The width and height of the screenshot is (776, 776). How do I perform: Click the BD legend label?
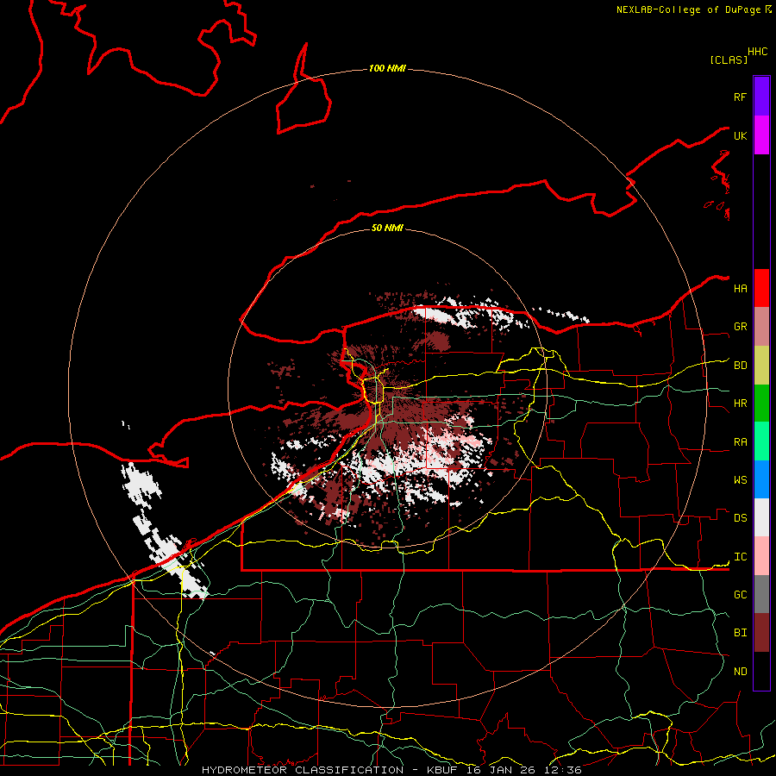pos(740,366)
